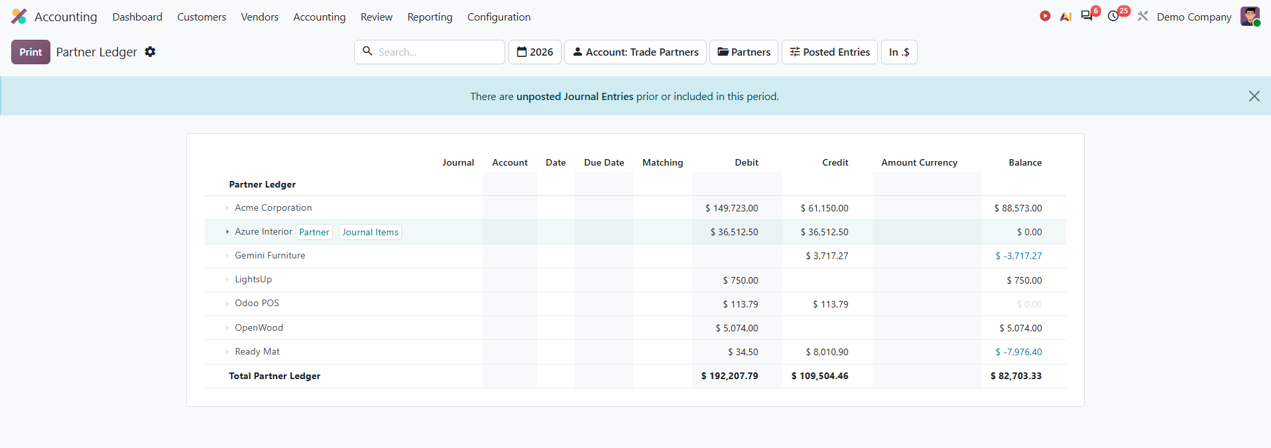Viewport: 1271px width, 448px height.
Task: Click the Journal column header
Action: click(458, 162)
